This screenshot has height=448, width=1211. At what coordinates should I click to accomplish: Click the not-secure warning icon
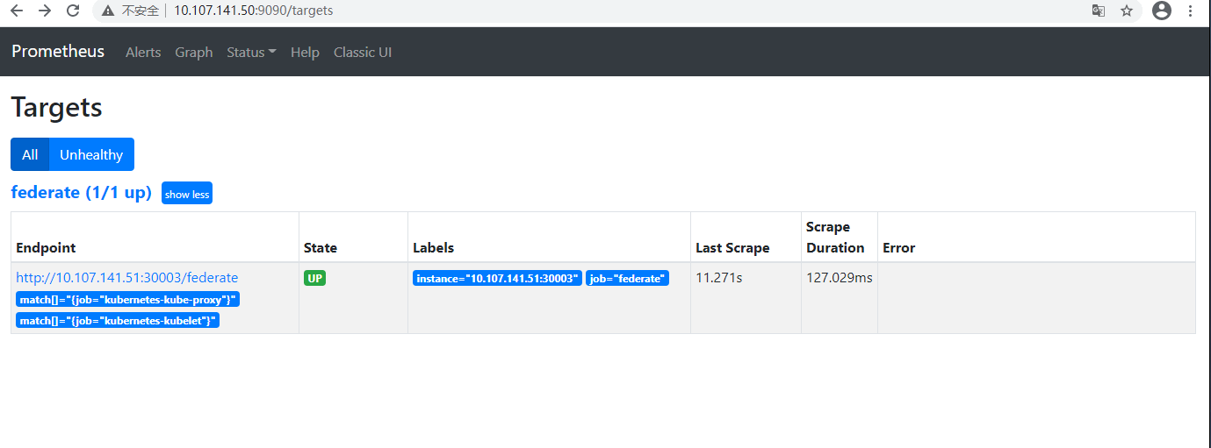tap(108, 11)
